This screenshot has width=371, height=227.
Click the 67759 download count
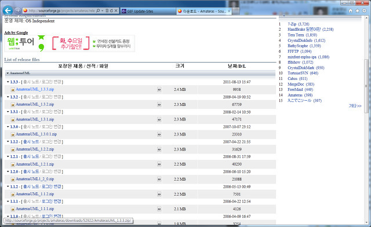[237, 104]
